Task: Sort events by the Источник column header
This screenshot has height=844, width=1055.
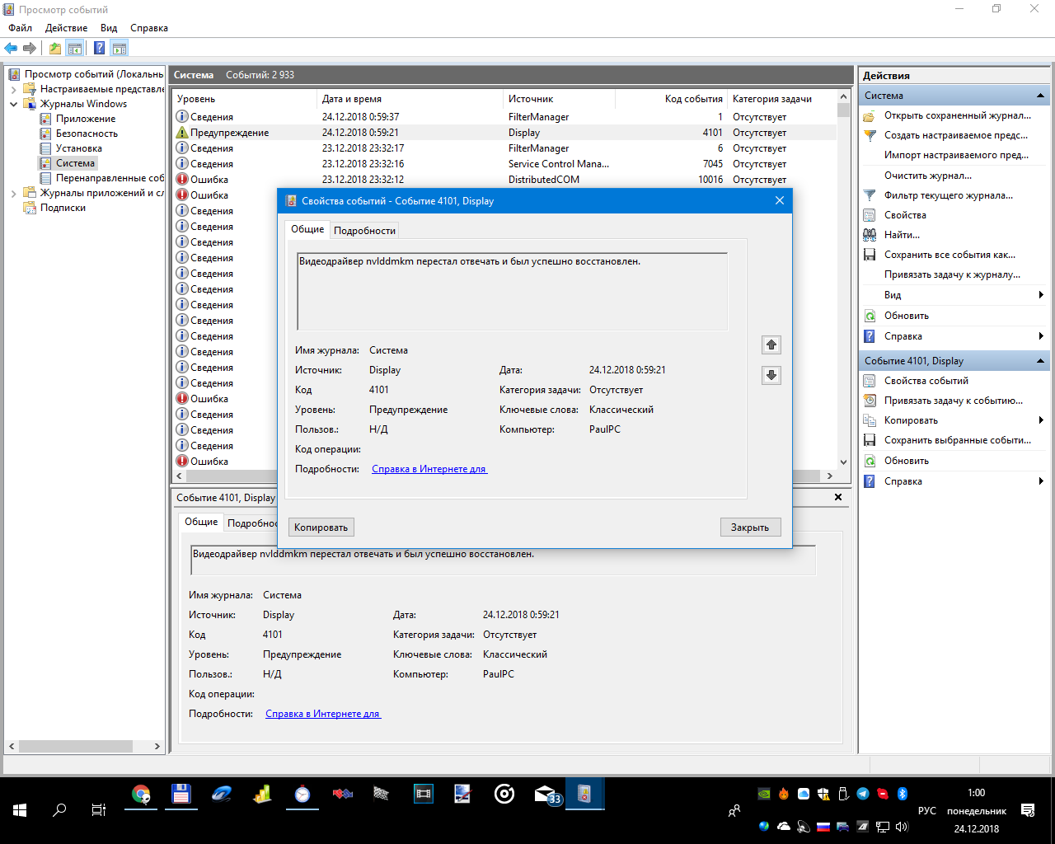Action: [x=531, y=99]
